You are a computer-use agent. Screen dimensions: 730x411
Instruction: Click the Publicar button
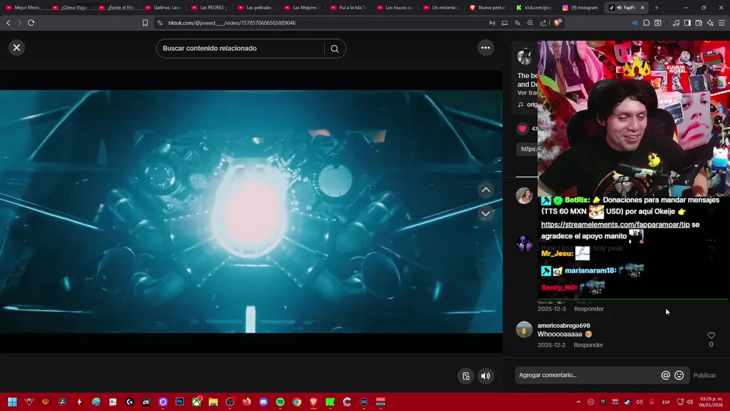(x=704, y=375)
